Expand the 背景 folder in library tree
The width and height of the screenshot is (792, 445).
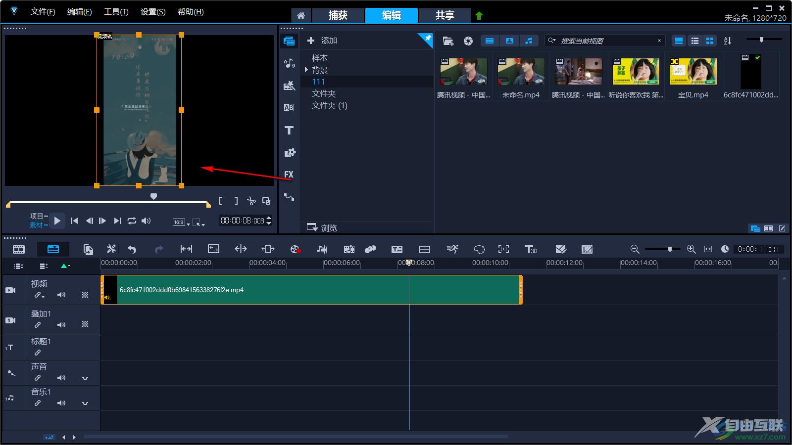[x=306, y=70]
